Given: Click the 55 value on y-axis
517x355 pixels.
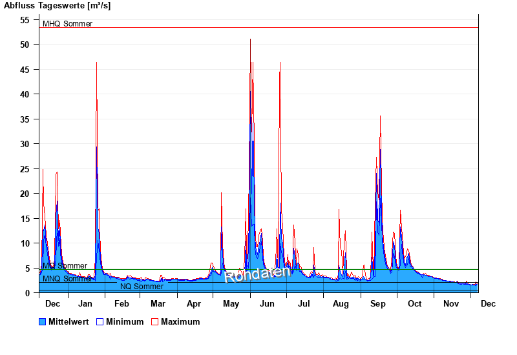Looking at the screenshot, I should coord(25,20).
